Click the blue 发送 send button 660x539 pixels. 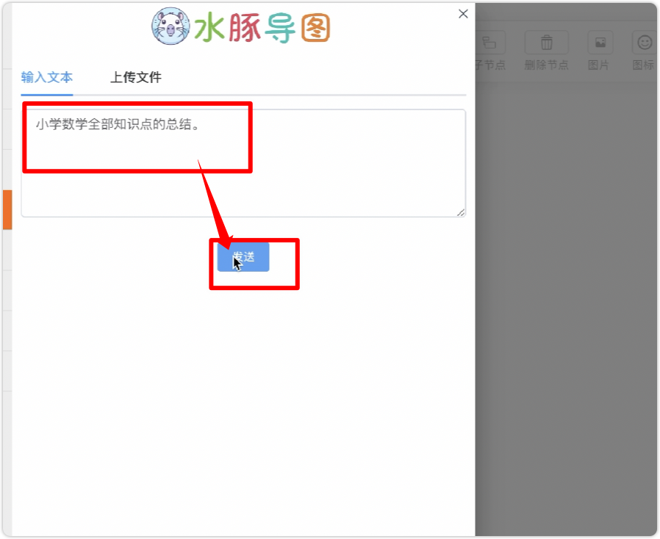coord(243,257)
